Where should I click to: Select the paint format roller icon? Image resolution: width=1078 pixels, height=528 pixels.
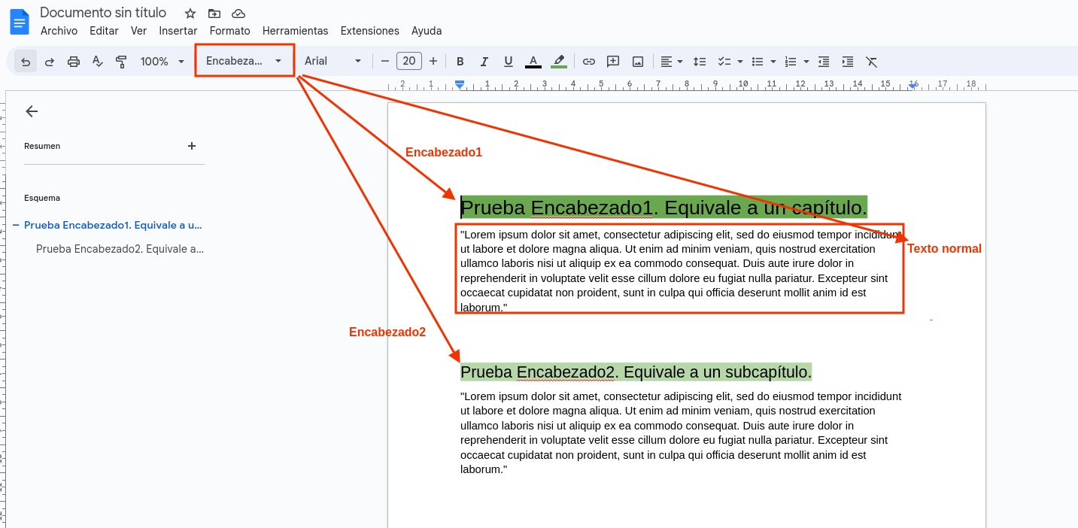pyautogui.click(x=121, y=62)
